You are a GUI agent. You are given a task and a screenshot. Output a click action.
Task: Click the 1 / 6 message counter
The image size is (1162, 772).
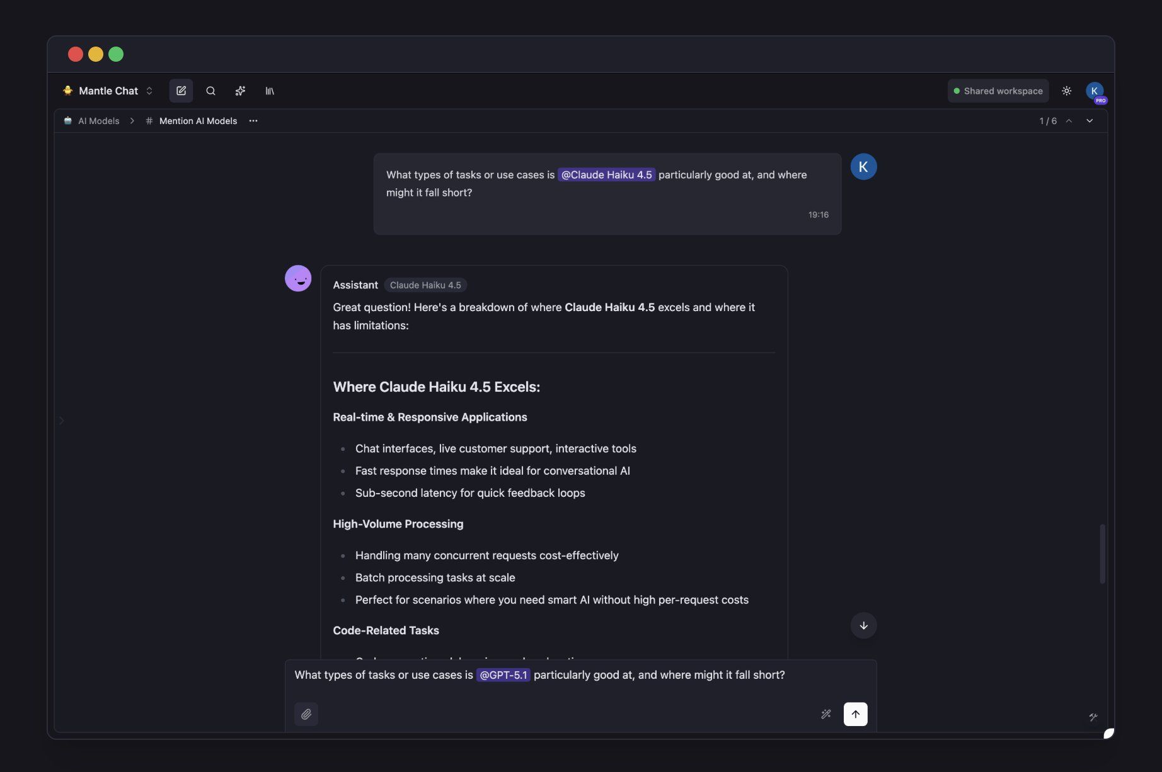tap(1048, 121)
